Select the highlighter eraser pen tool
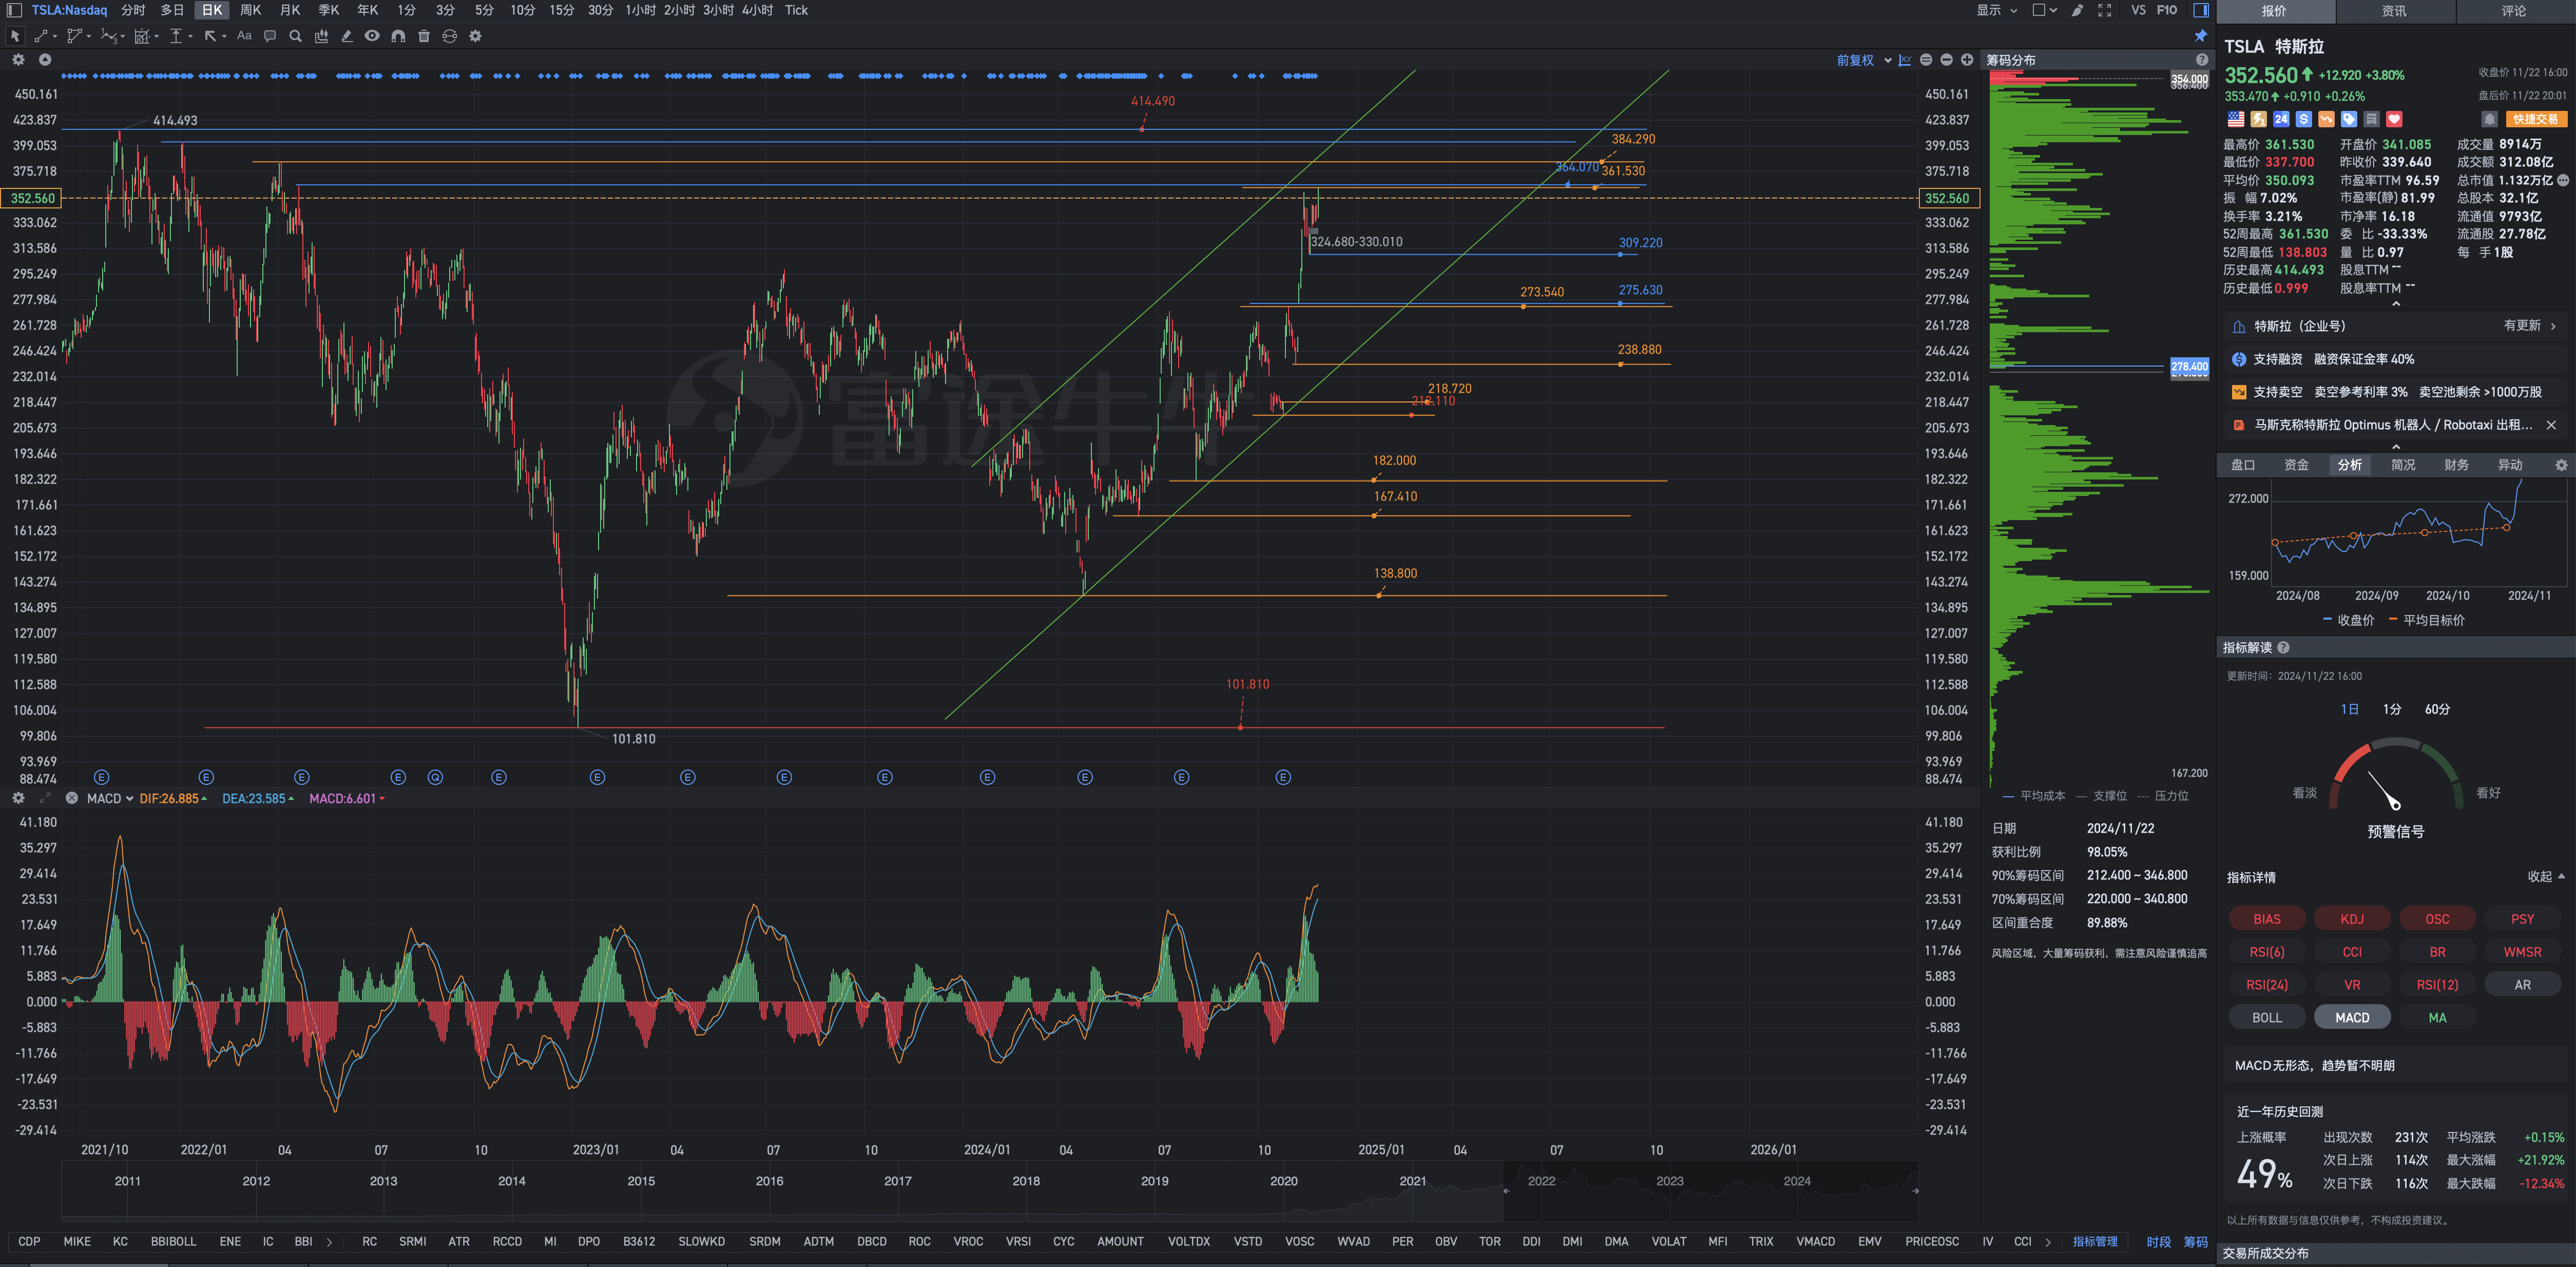The width and height of the screenshot is (2576, 1267). pos(347,36)
